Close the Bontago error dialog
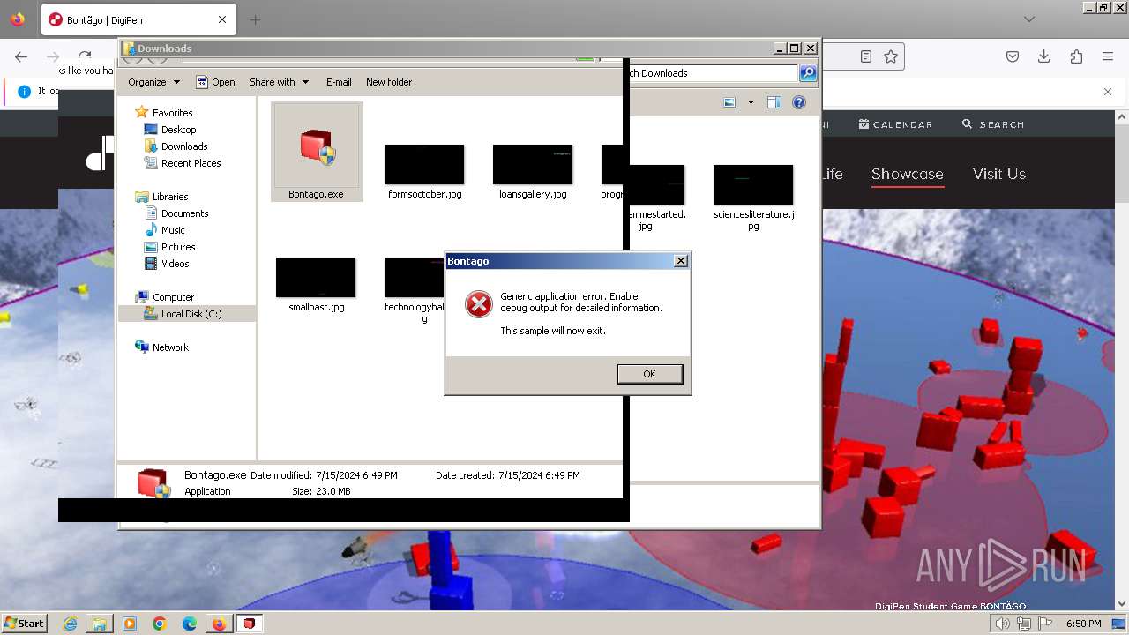This screenshot has width=1129, height=635. (x=680, y=261)
